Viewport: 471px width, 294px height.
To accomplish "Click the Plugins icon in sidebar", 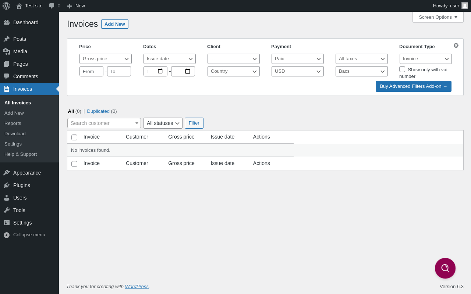I will [x=7, y=185].
